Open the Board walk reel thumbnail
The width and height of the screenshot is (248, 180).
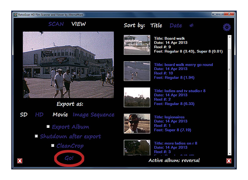pyautogui.click(x=137, y=45)
